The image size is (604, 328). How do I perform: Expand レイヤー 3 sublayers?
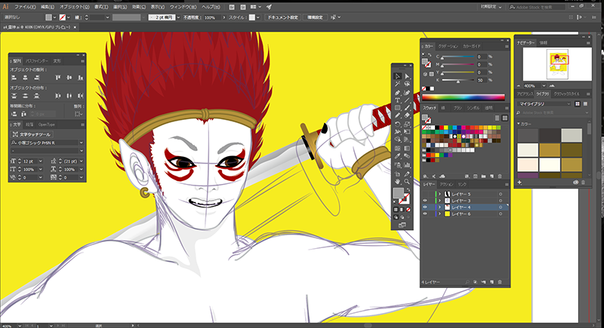click(439, 201)
